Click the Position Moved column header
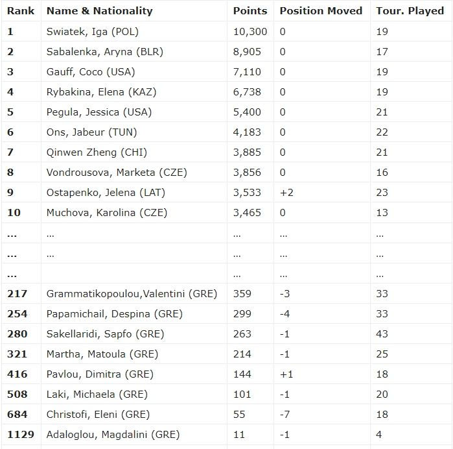This screenshot has height=449, width=453. [321, 11]
